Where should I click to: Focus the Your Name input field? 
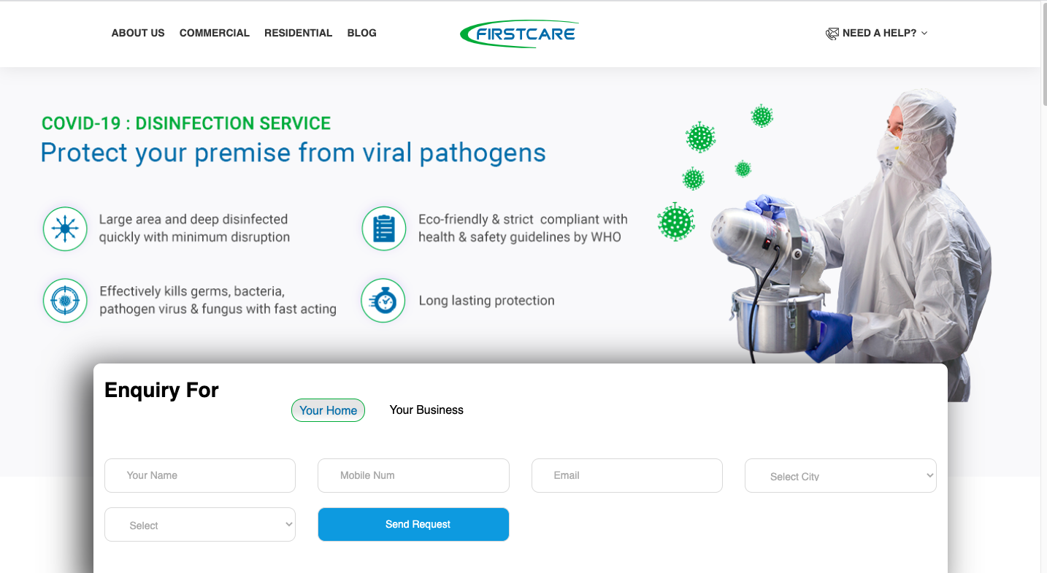tap(200, 475)
